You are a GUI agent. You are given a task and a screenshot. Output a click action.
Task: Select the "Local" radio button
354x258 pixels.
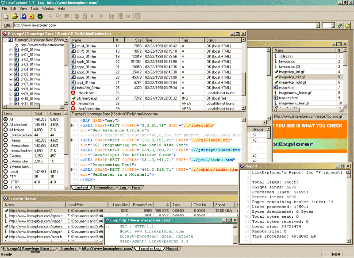coord(6,171)
